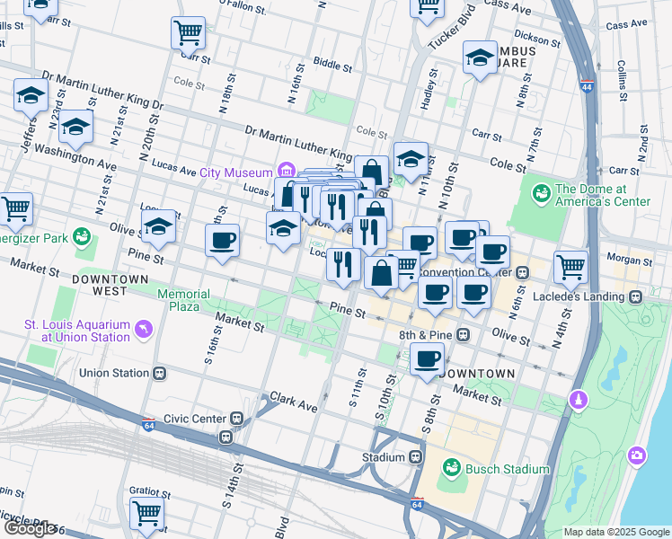This screenshot has height=539, width=672.
Task: Select school marker near Olive St west
Action: click(158, 229)
